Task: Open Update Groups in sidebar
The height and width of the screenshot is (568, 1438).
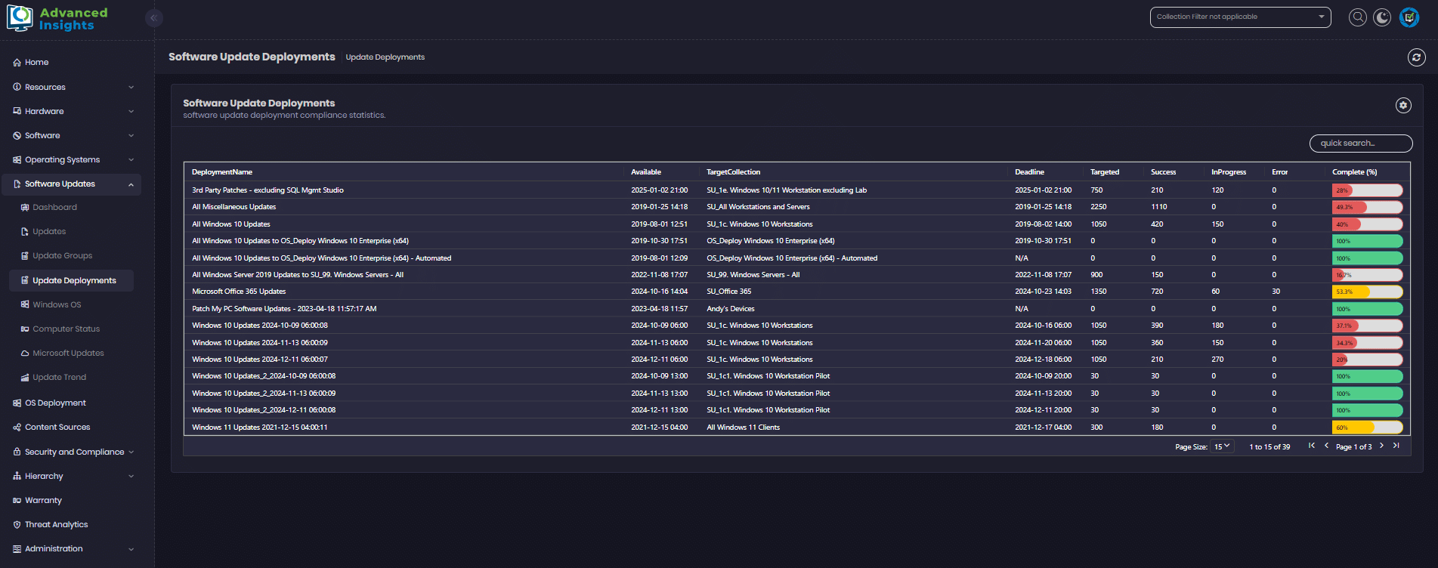Action: 62,256
